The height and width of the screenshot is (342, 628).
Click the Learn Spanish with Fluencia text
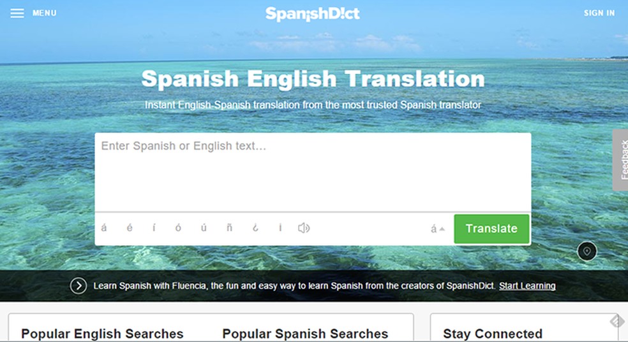click(x=294, y=286)
